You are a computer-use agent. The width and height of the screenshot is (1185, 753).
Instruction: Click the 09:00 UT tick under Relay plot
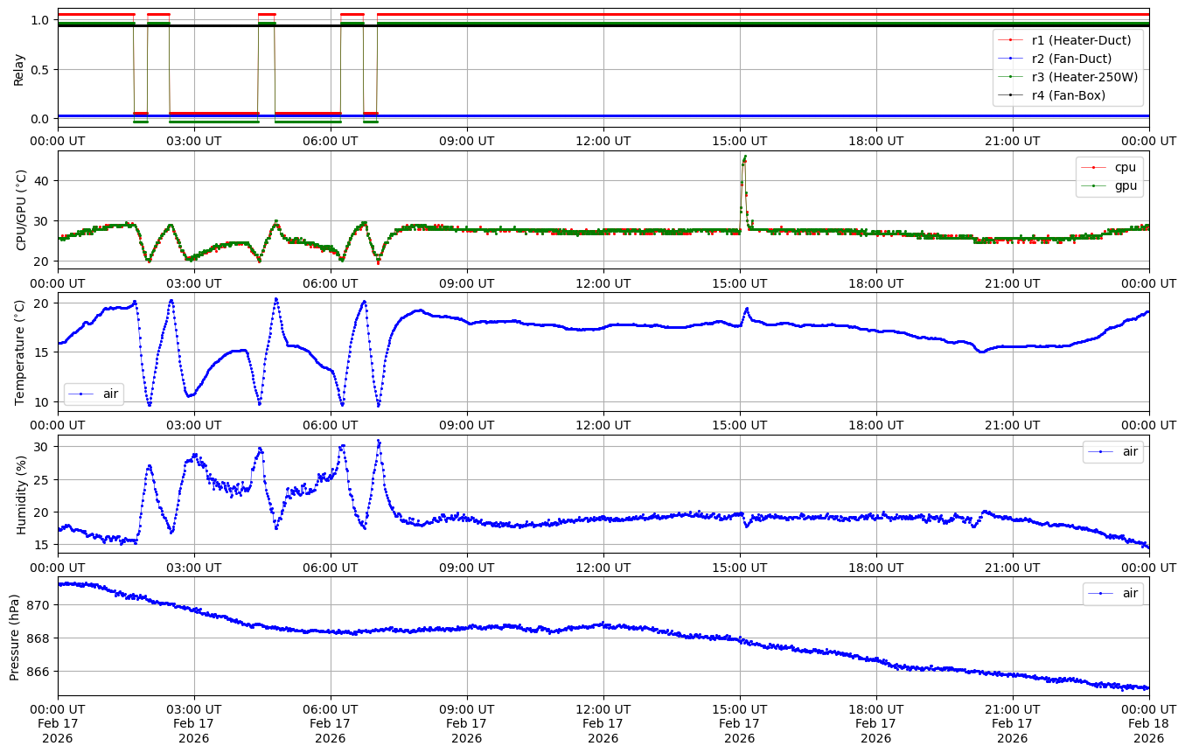[466, 140]
